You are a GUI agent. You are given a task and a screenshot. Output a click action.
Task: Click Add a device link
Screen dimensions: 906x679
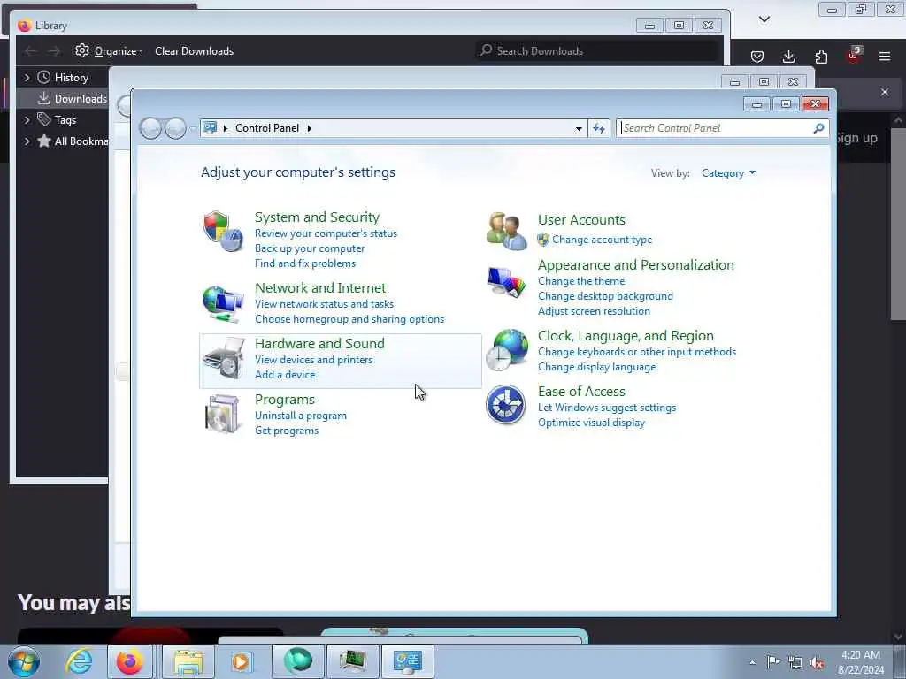(285, 375)
